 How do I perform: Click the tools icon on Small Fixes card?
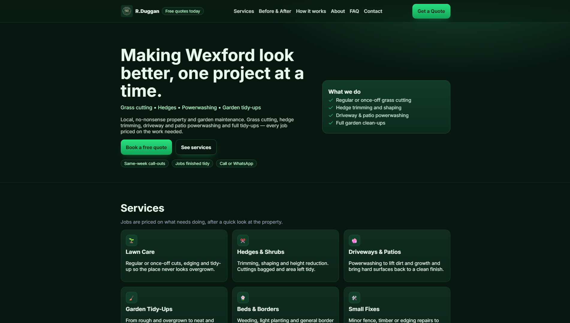355,298
